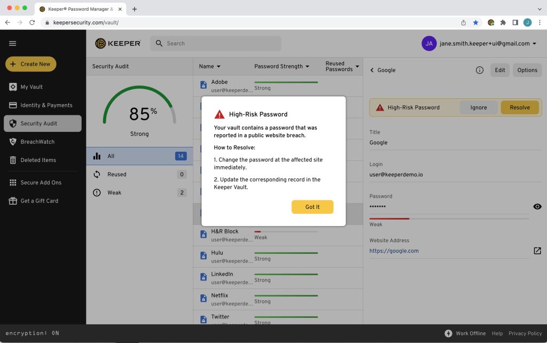Image resolution: width=547 pixels, height=343 pixels.
Task: Sort by Reused Passwords
Action: tap(342, 66)
